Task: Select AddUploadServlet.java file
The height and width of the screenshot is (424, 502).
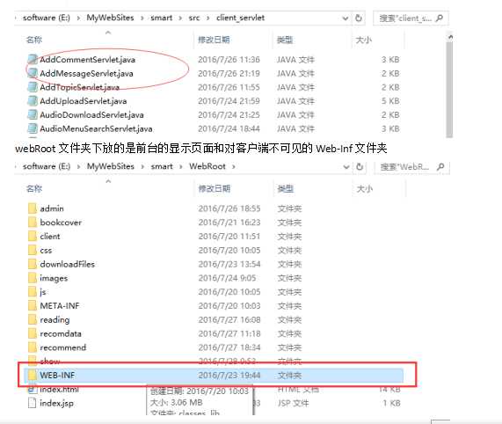Action: 84,101
